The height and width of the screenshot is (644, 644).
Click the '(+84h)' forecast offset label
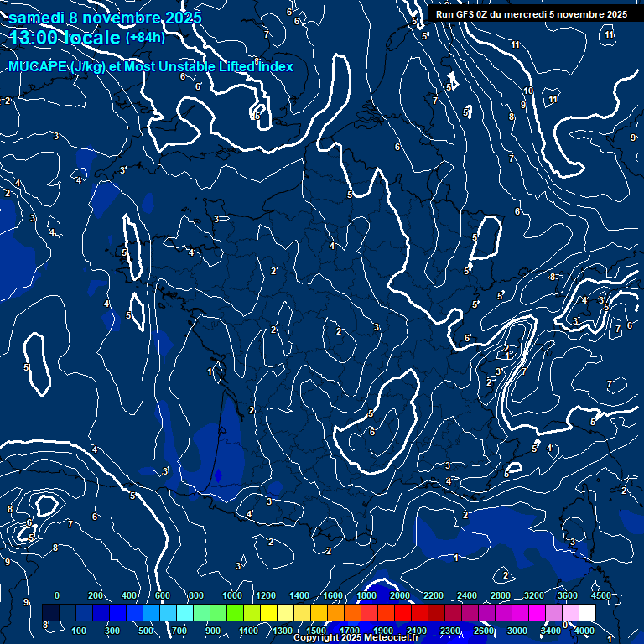point(145,38)
